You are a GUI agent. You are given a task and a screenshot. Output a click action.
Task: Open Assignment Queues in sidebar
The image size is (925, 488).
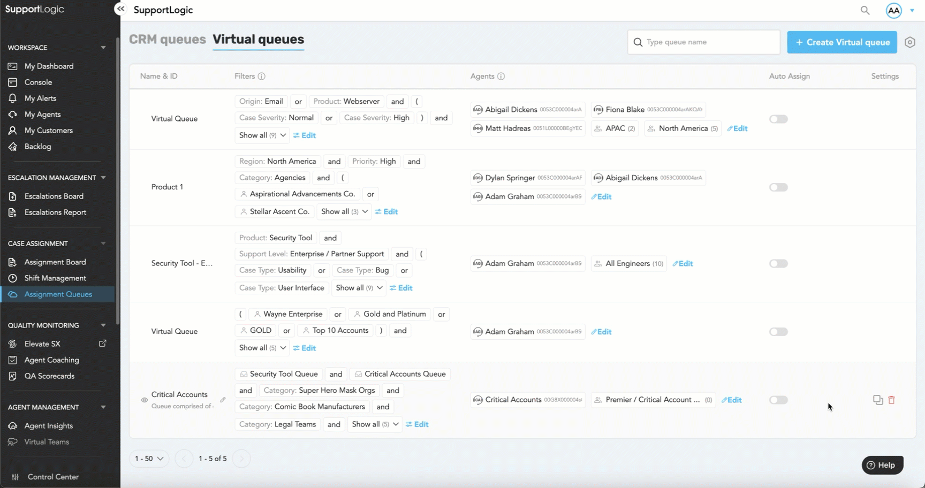pos(58,294)
